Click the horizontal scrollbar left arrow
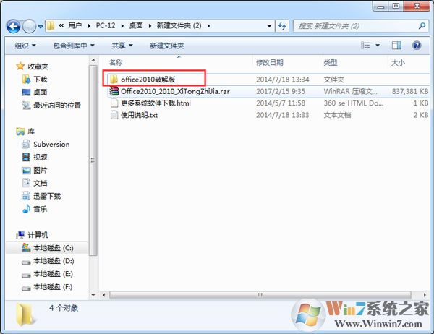 point(104,295)
